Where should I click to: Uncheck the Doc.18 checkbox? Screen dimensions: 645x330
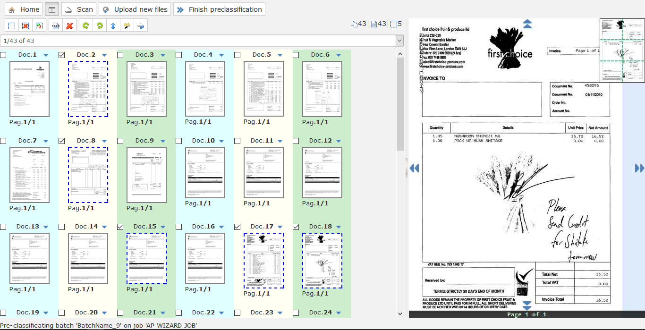tap(296, 227)
